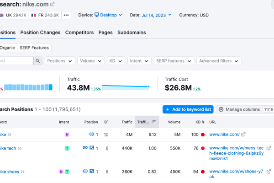The image size is (274, 183).
Task: Click the France flag icon
Action: point(33,15)
